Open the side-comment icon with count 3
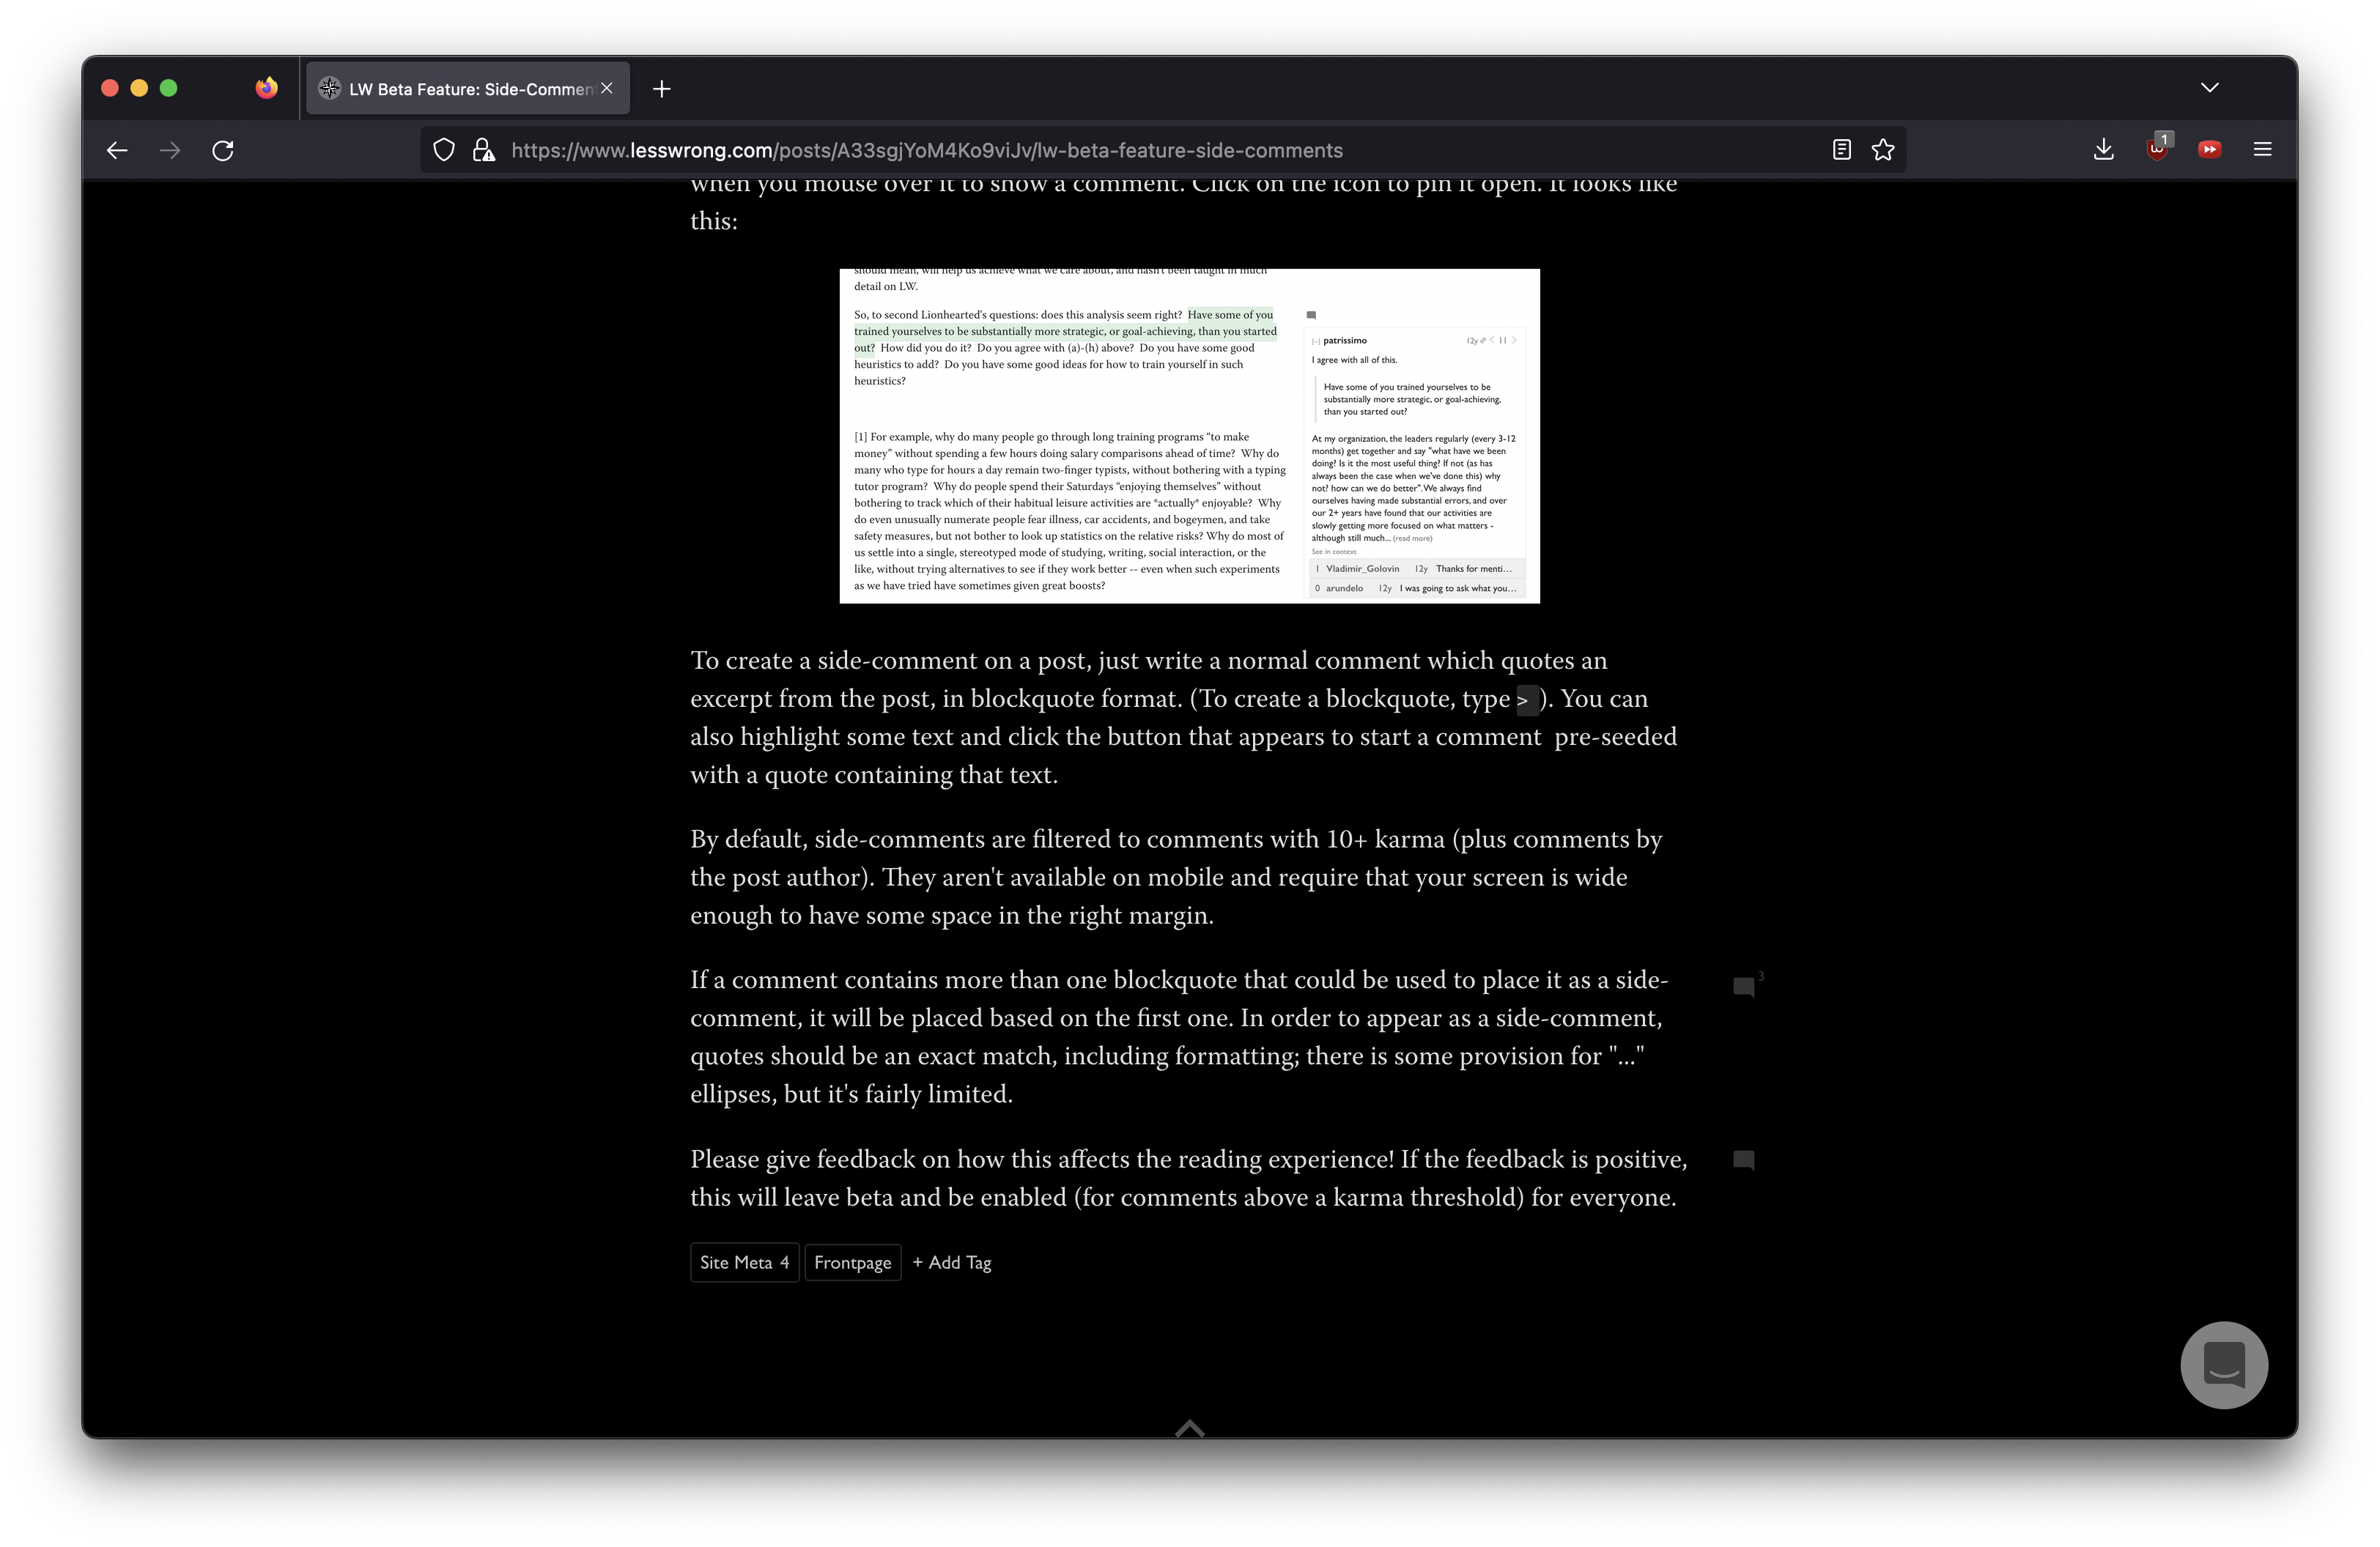Viewport: 2380px width, 1547px height. click(1743, 987)
